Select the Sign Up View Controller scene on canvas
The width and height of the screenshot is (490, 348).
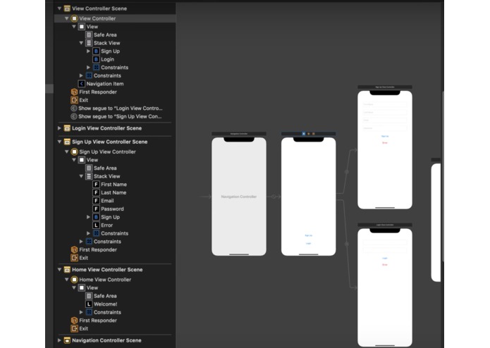click(385, 150)
